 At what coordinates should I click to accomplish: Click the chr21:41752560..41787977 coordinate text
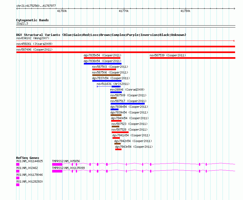coord(36,6)
